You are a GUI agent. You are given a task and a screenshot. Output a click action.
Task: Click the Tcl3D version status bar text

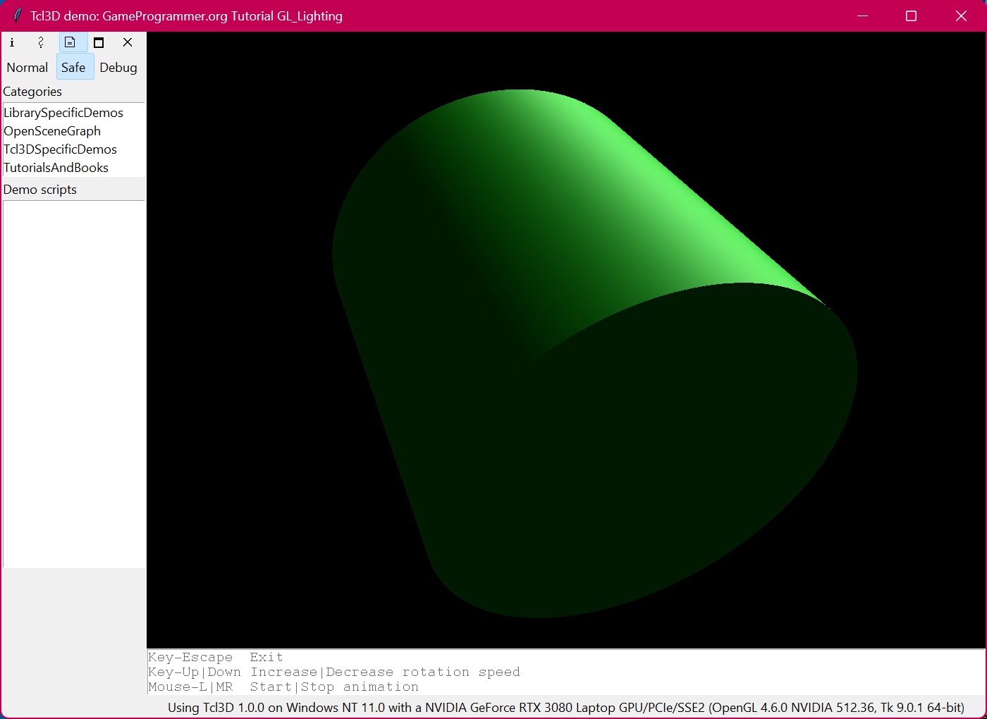click(566, 707)
